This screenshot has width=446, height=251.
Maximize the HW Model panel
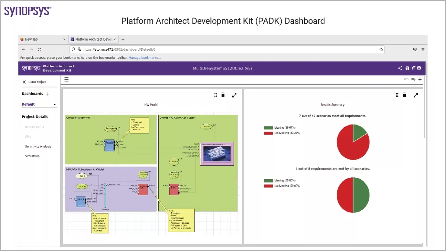234,95
